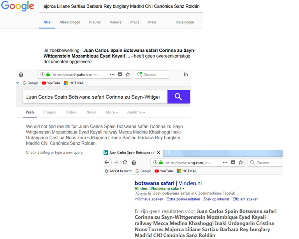Viewport: 299px width, 239px height.
Task: Open HOTMAIL bookmark in Yahoo window
Action: click(x=74, y=83)
